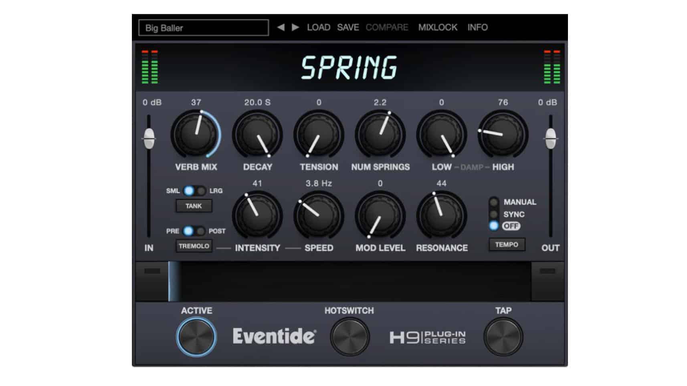Click the HIGH damp knob

[x=503, y=135]
